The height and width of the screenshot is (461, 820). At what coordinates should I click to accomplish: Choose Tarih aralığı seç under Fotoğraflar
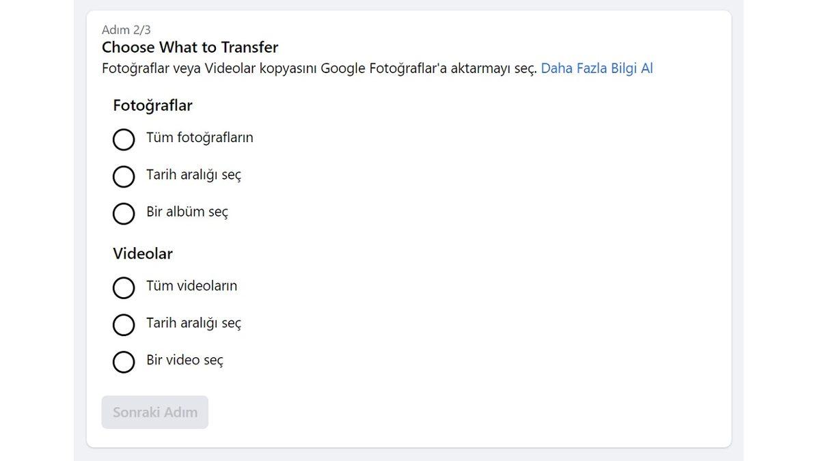click(124, 177)
